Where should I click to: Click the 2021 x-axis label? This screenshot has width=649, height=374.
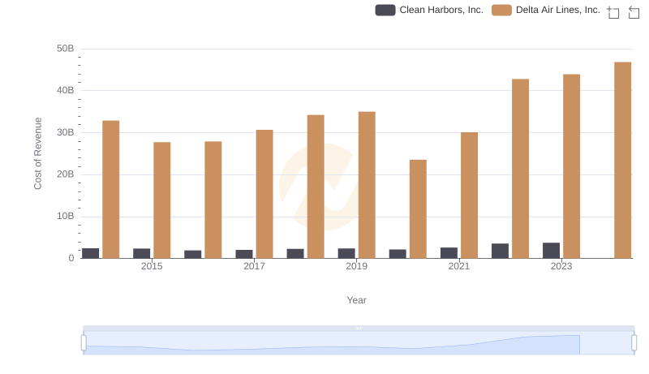point(459,266)
